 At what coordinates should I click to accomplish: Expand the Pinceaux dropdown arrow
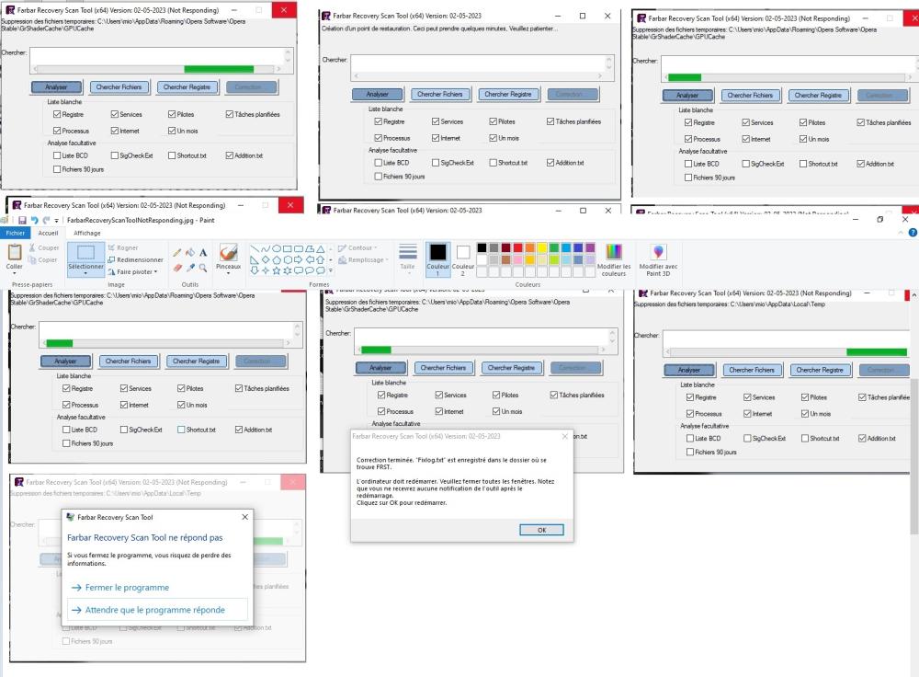(228, 273)
